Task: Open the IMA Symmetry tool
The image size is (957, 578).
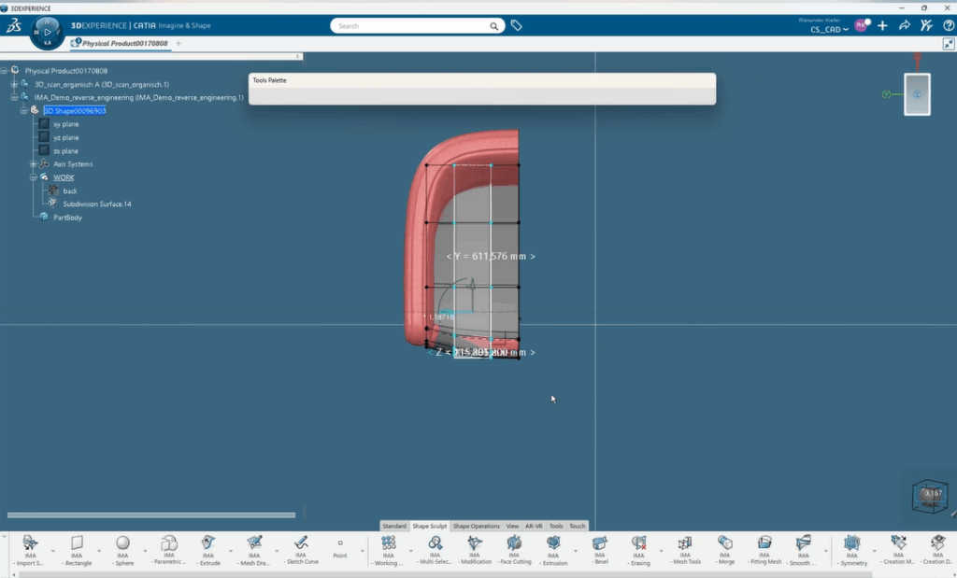Action: pyautogui.click(x=851, y=543)
